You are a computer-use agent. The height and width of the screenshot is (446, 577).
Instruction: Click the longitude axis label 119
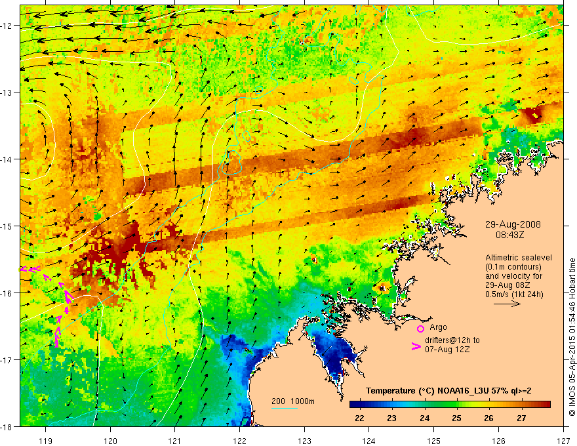pyautogui.click(x=46, y=441)
